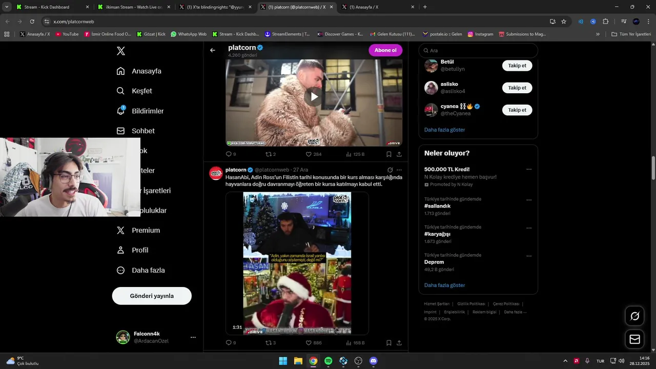Show more suggestions under Takip et list
Screen dimensions: 656x369
(x=444, y=130)
